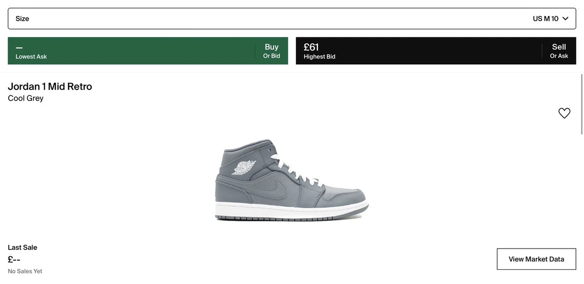Click the £61 bid amount

tap(311, 47)
